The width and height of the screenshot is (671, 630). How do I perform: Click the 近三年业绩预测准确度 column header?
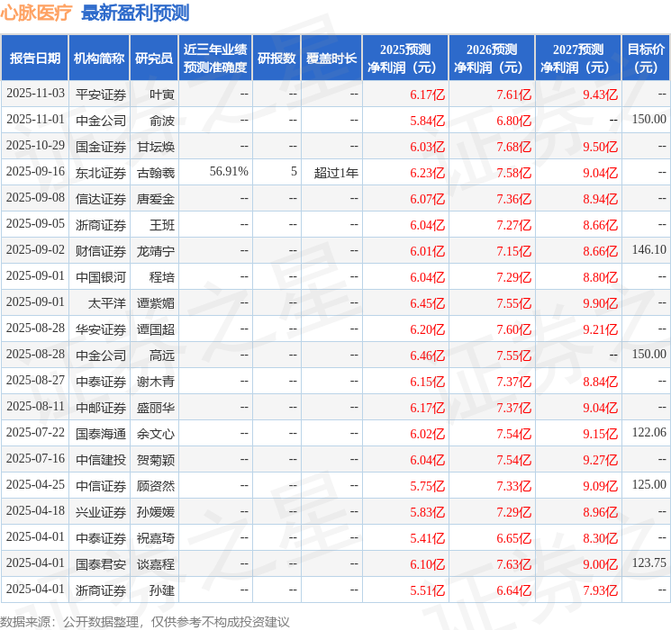pyautogui.click(x=215, y=58)
